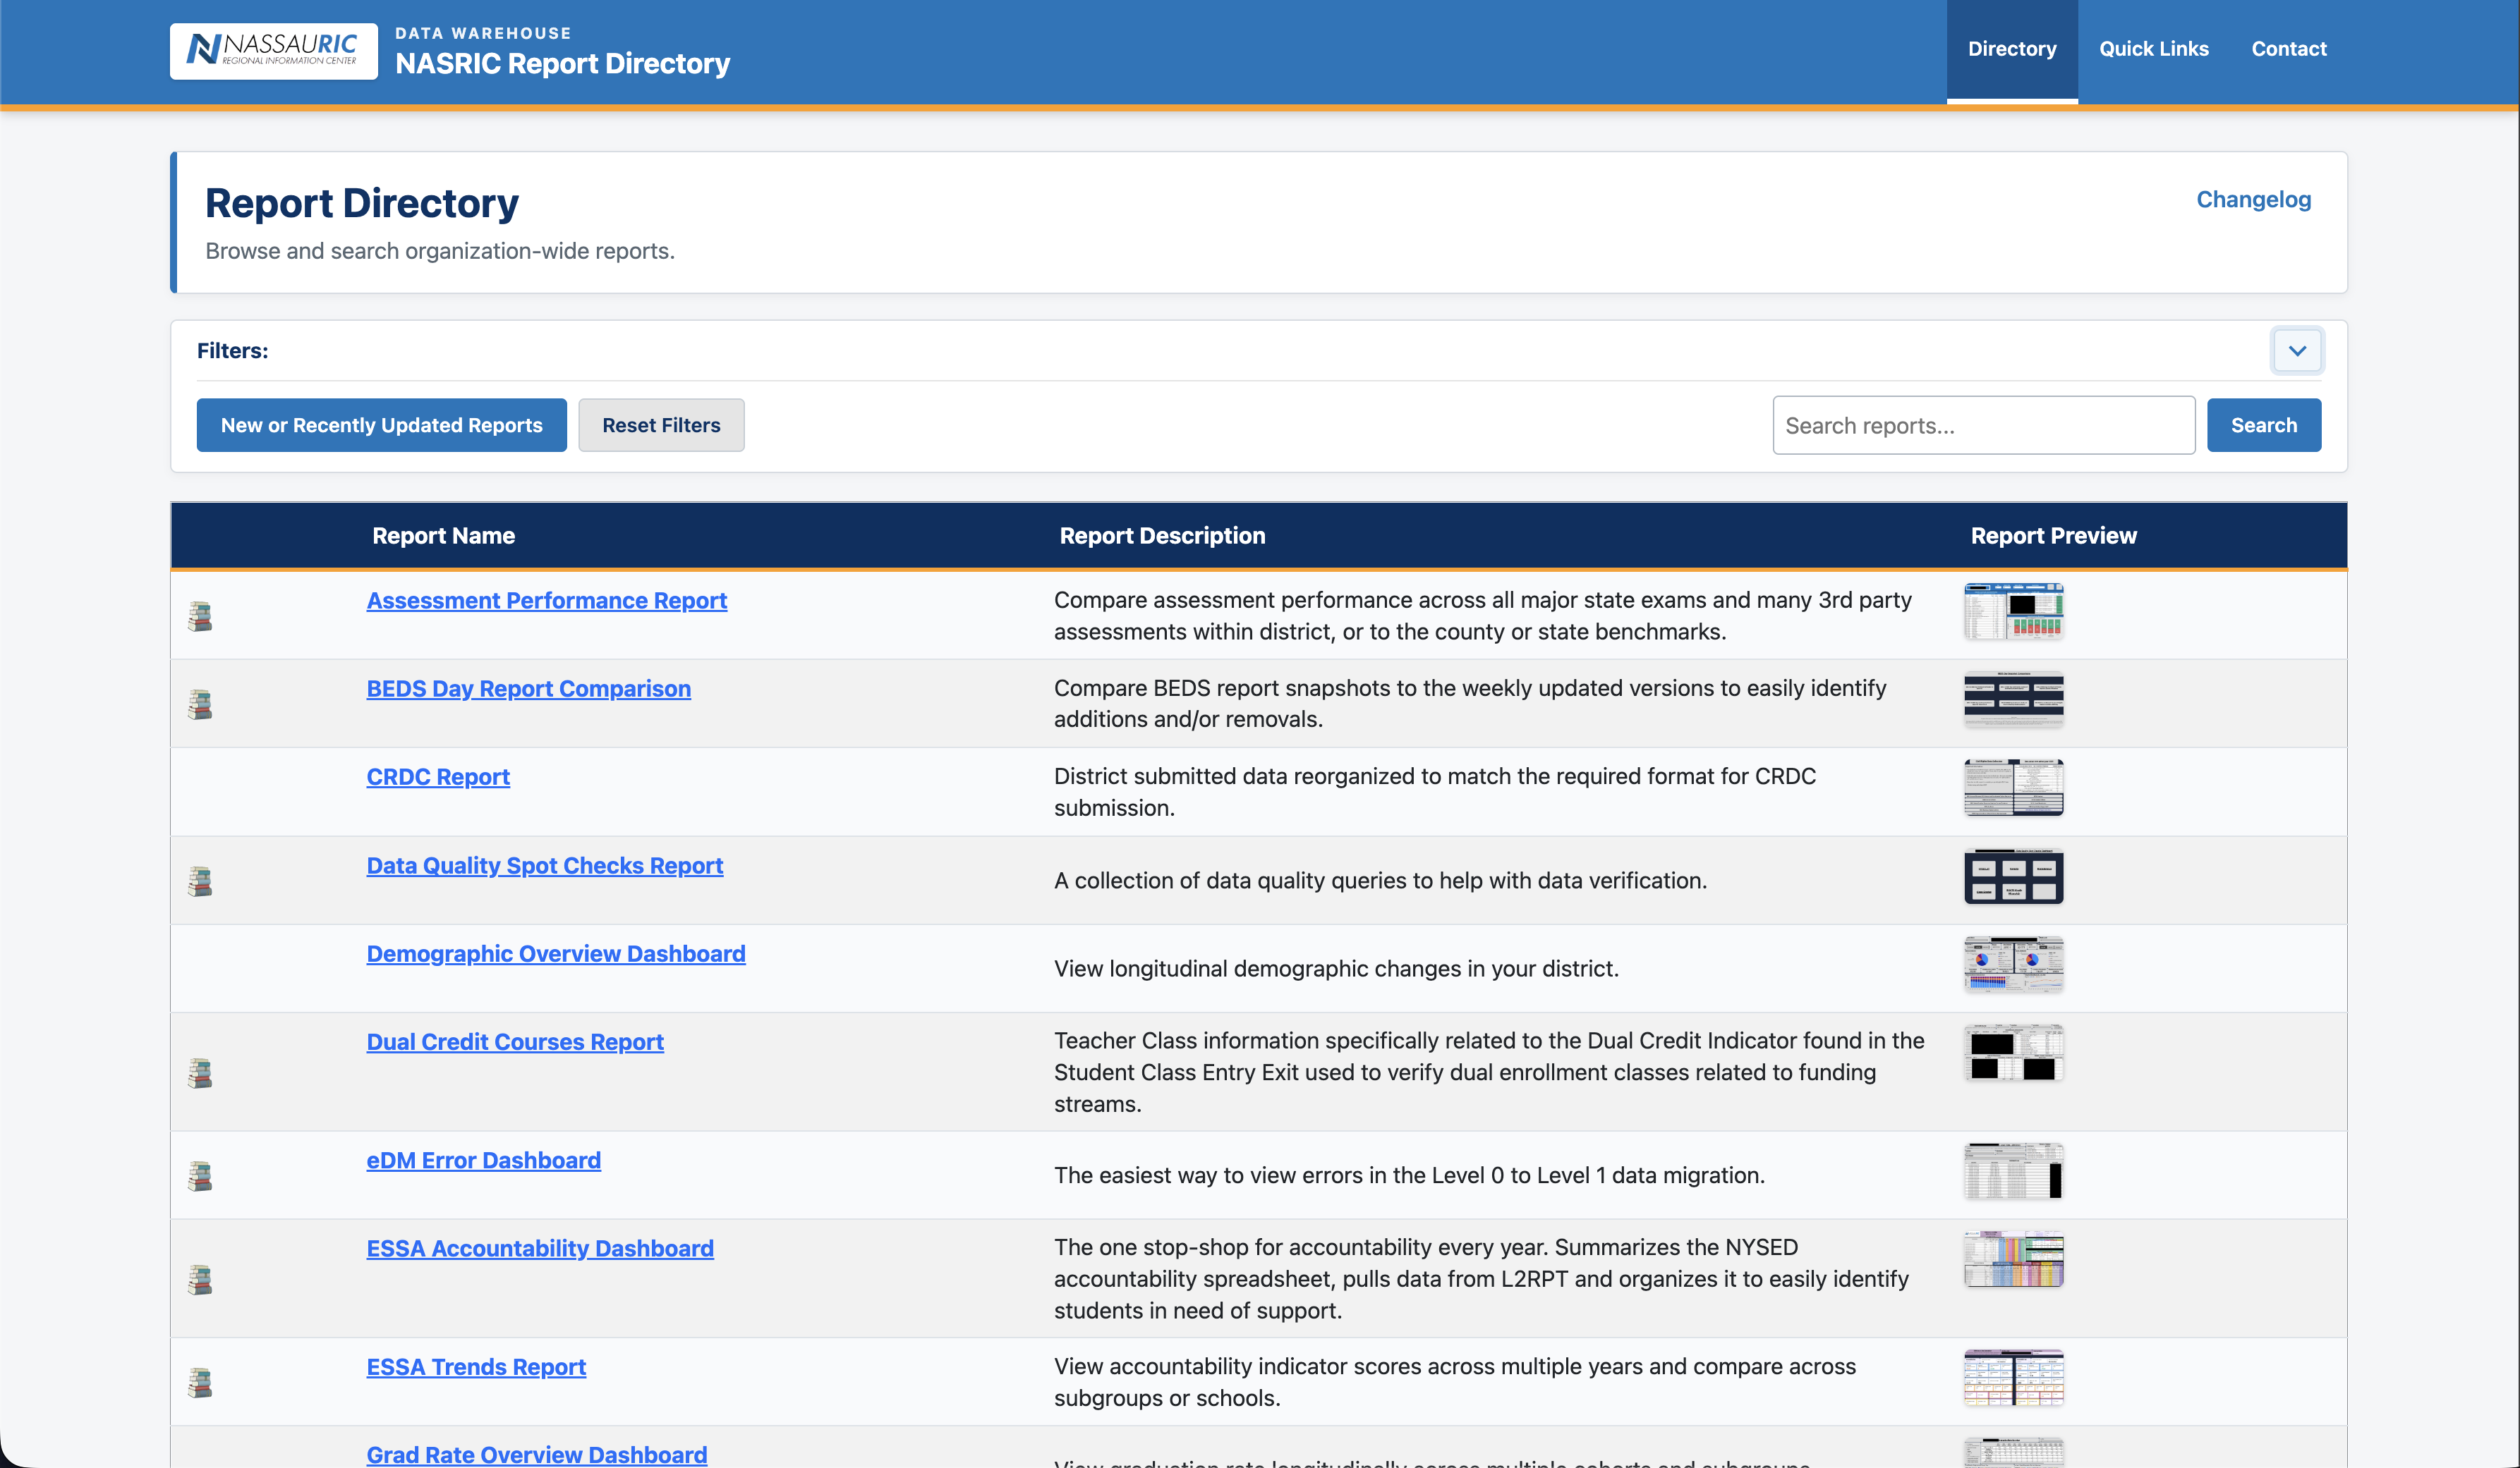Click the NASRIC Report Directory header title
Screen dimensions: 2520x1468
pyautogui.click(x=563, y=64)
